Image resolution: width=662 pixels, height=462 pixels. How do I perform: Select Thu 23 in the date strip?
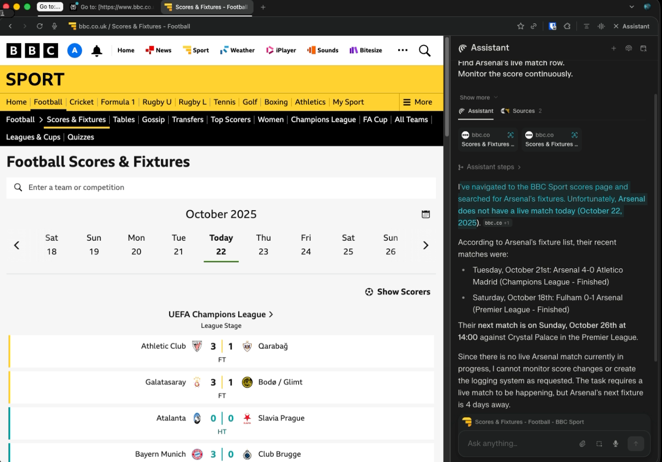tap(263, 245)
